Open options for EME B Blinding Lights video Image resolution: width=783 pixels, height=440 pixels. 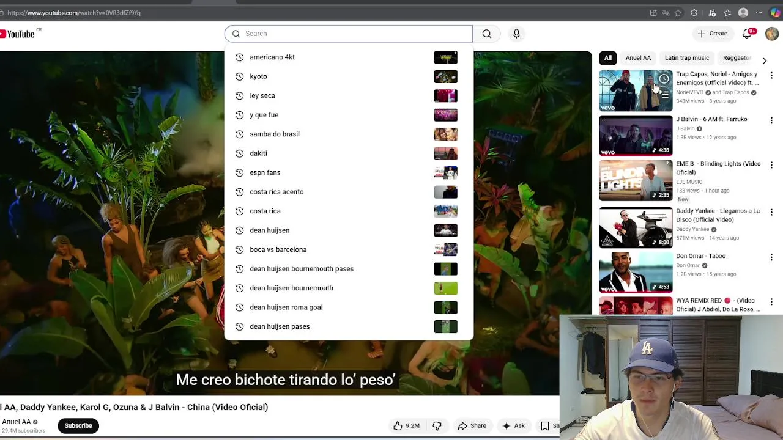point(771,165)
